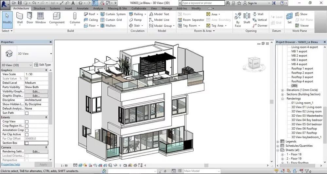Expand the Elevations (12mm Circle) node

[x=283, y=90]
